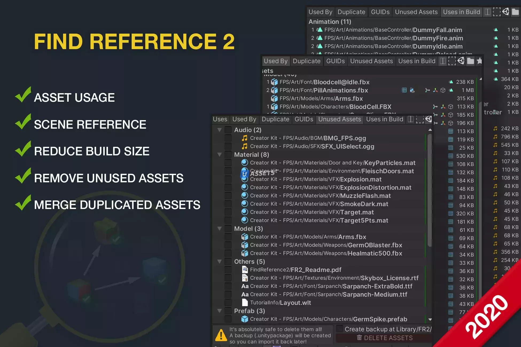
Task: Click the material sphere icon beside KeyParticles.mat
Action: [x=244, y=163]
